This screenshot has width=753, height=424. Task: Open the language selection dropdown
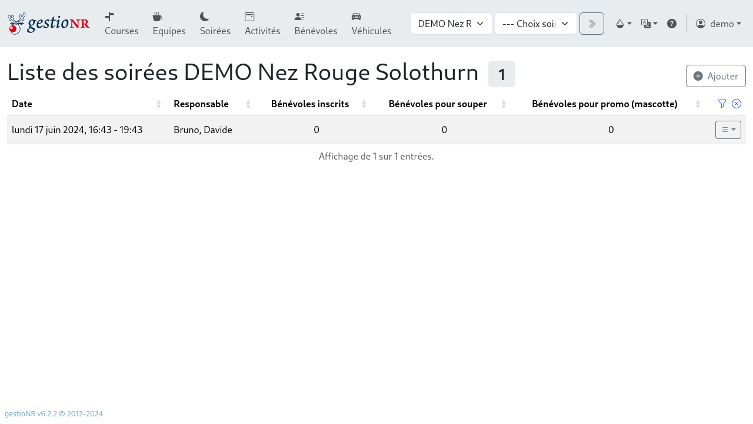click(x=649, y=24)
